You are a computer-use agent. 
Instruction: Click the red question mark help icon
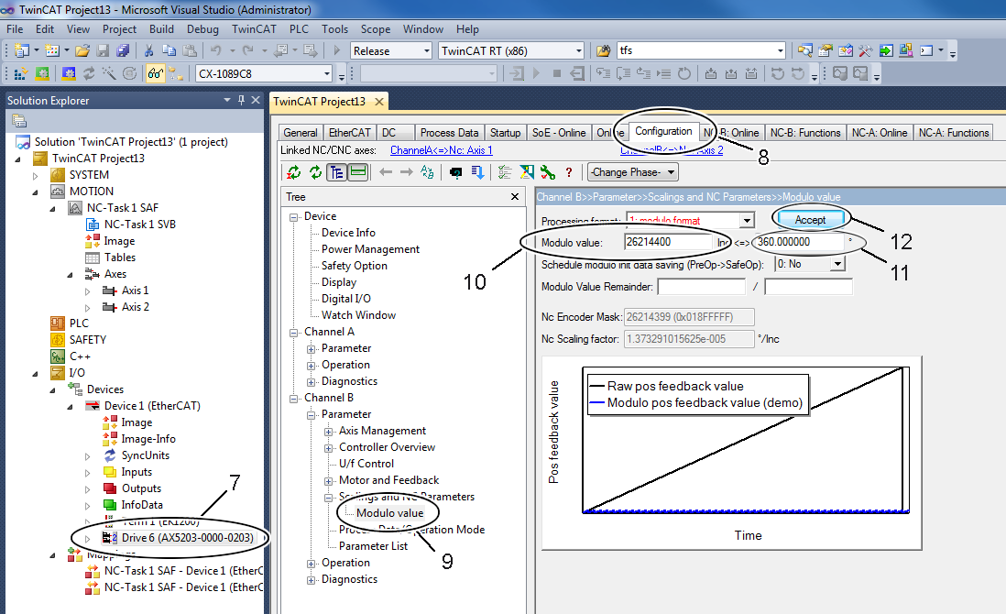(568, 172)
